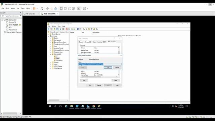This screenshot has width=215, height=121.
Task: Confirm the String Attribute Editor with OK
Action: point(108,68)
